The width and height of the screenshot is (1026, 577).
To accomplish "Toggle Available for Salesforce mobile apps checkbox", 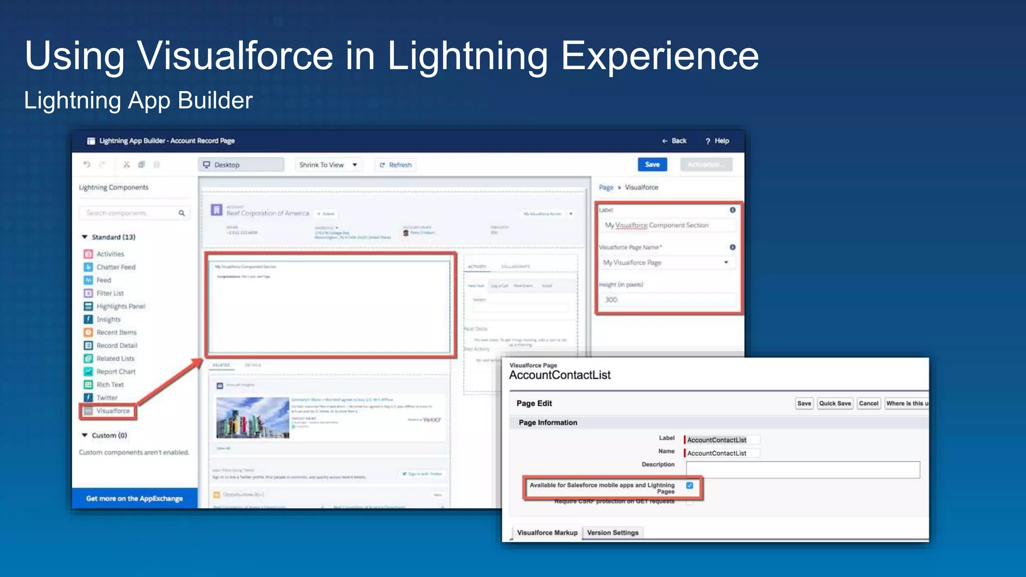I will [690, 485].
